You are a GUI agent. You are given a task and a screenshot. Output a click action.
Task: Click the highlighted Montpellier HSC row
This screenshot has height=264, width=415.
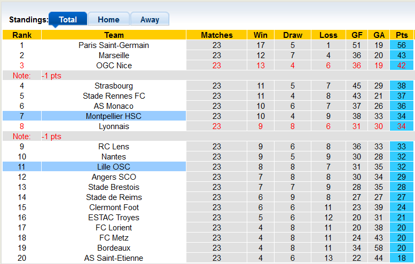pos(114,116)
